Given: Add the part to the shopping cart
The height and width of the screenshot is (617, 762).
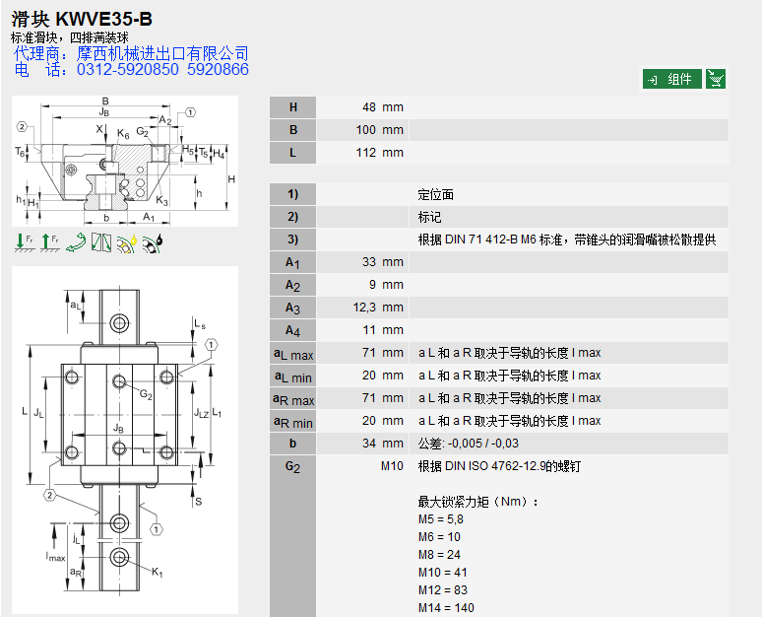Looking at the screenshot, I should 716,80.
